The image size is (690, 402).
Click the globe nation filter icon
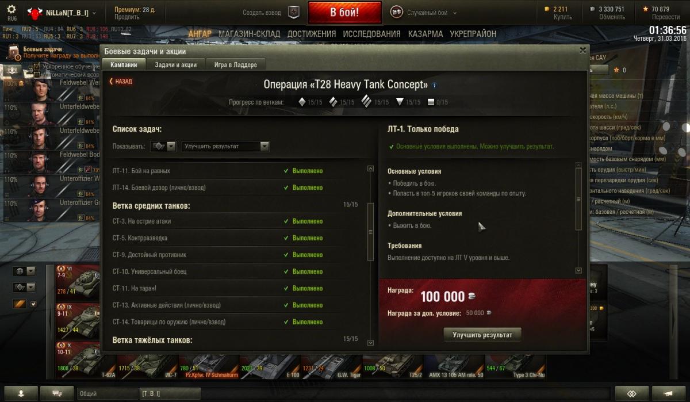click(x=20, y=271)
